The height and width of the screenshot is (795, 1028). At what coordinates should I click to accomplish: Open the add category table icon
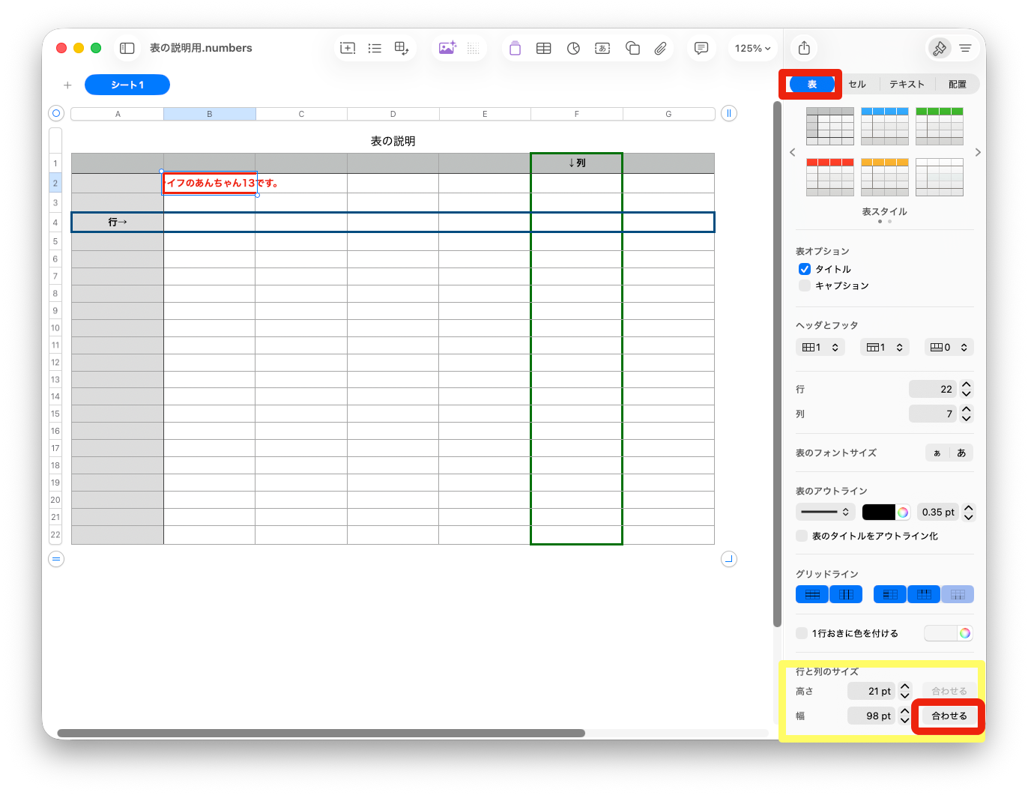coord(402,48)
